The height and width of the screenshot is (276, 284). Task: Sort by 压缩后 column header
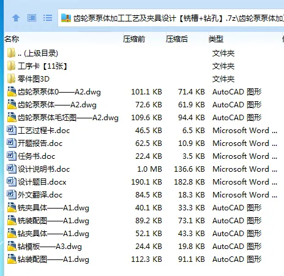coord(177,39)
